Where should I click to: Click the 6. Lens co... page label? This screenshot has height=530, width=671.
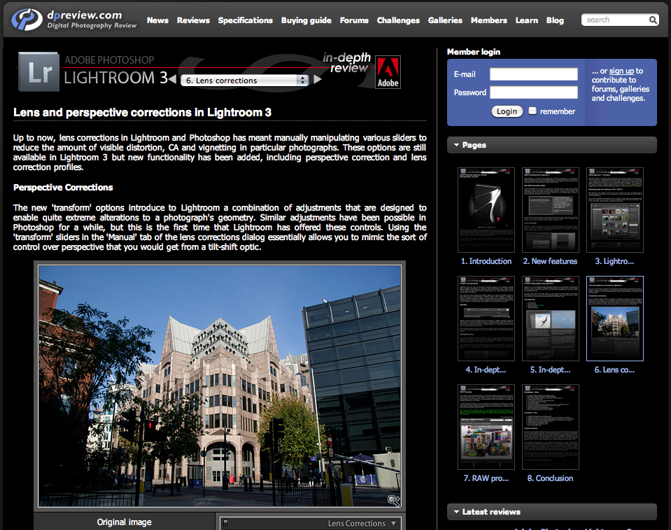tap(614, 370)
